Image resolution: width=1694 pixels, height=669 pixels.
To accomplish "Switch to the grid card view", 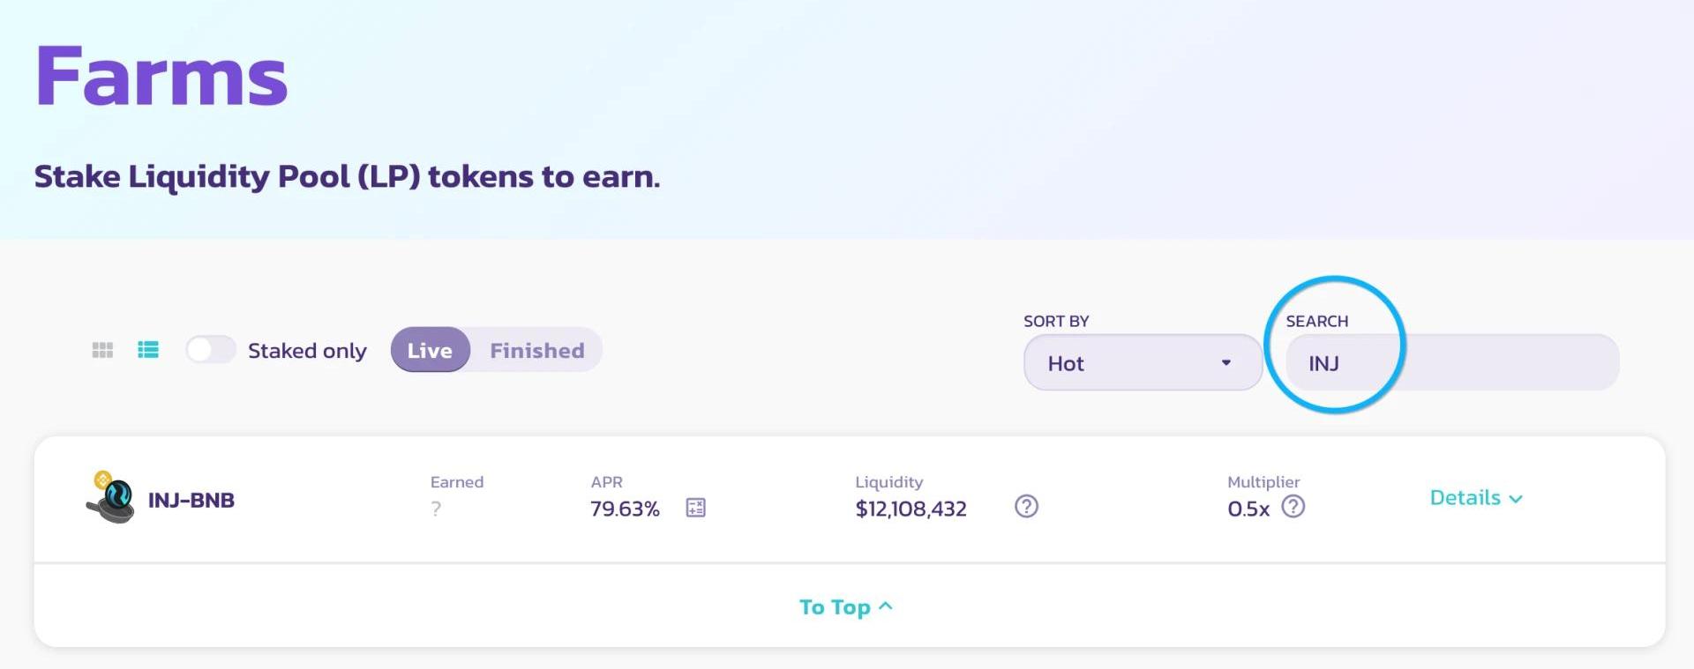I will [102, 350].
